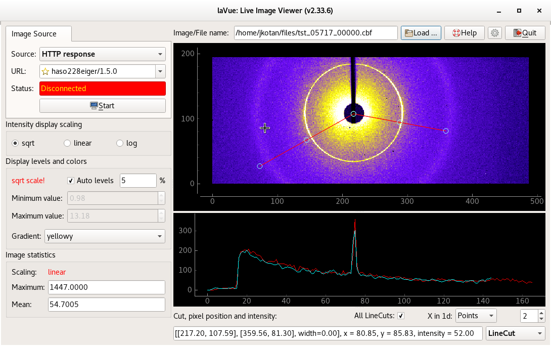Click the star favorite icon in URL field
This screenshot has height=346, width=551.
click(x=45, y=71)
